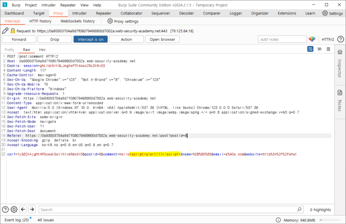Screen dimensions: 346x224
Task: Switch to the Raw view tab
Action: coord(26,50)
